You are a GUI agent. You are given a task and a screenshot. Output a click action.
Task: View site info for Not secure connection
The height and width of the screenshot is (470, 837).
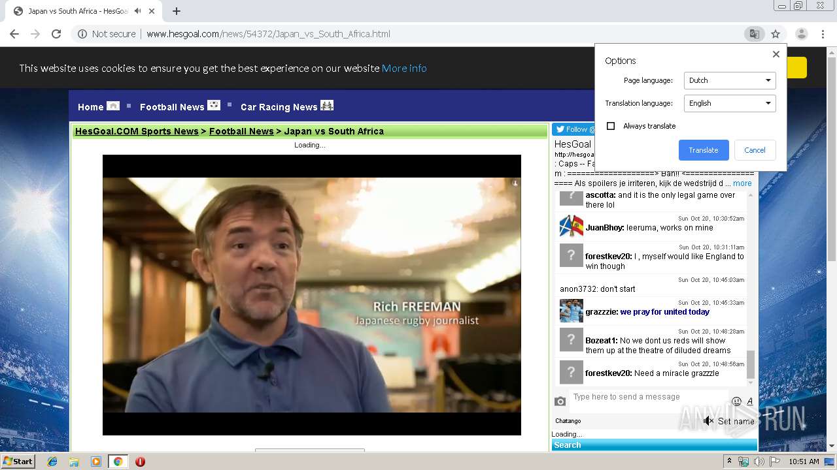click(x=107, y=34)
